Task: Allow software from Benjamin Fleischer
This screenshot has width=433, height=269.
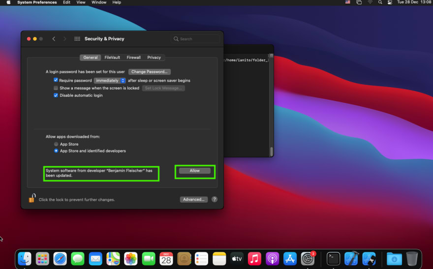Action: tap(195, 171)
